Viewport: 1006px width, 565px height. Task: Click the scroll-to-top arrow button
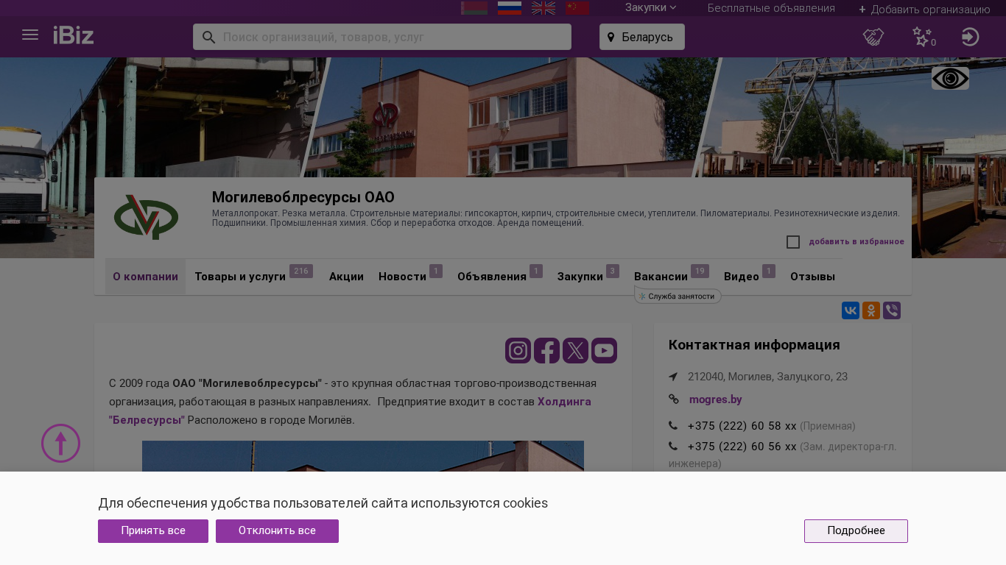(x=60, y=443)
